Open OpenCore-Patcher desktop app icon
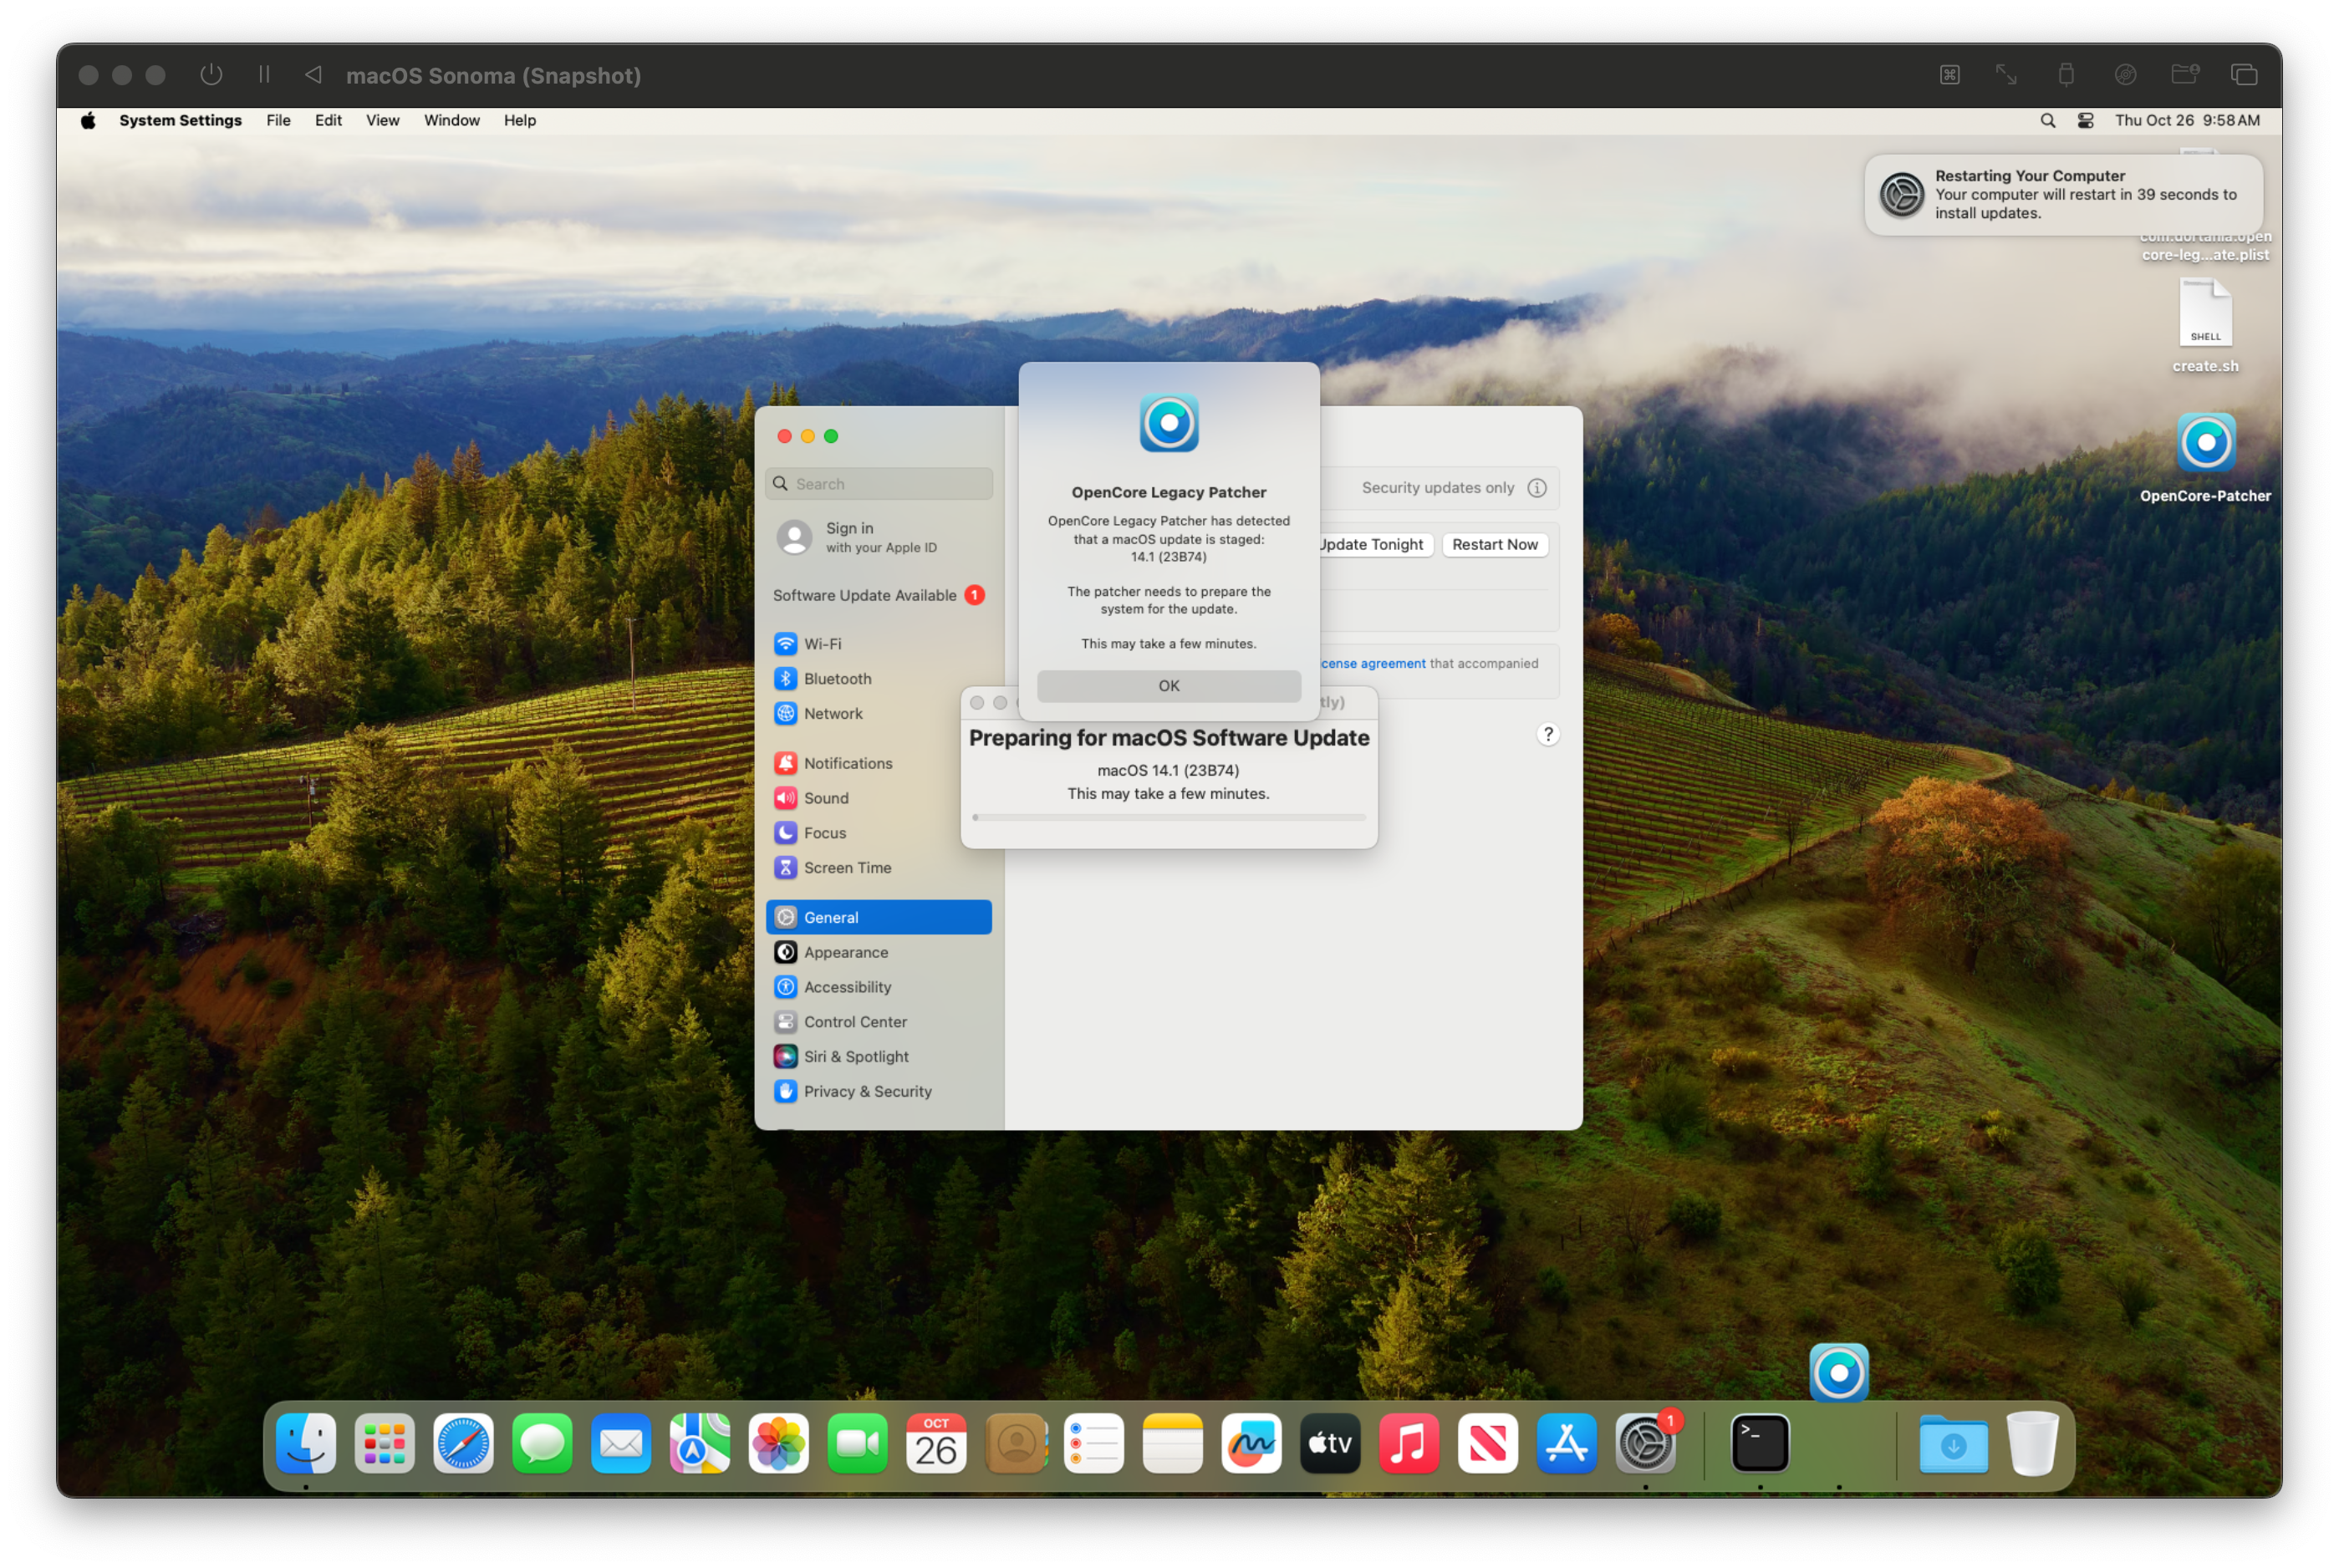The width and height of the screenshot is (2339, 1568). 2207,443
